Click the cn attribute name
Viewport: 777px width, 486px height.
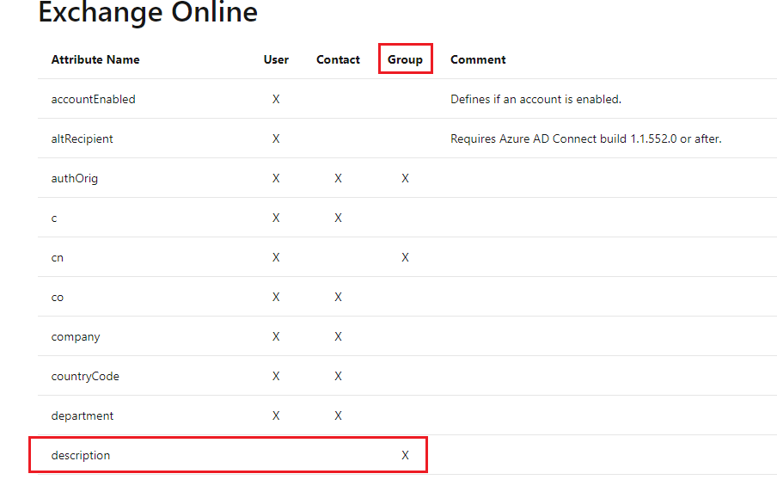tap(57, 258)
